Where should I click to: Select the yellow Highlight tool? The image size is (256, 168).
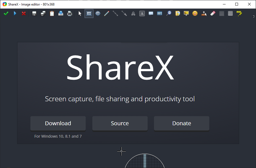tap(239, 13)
